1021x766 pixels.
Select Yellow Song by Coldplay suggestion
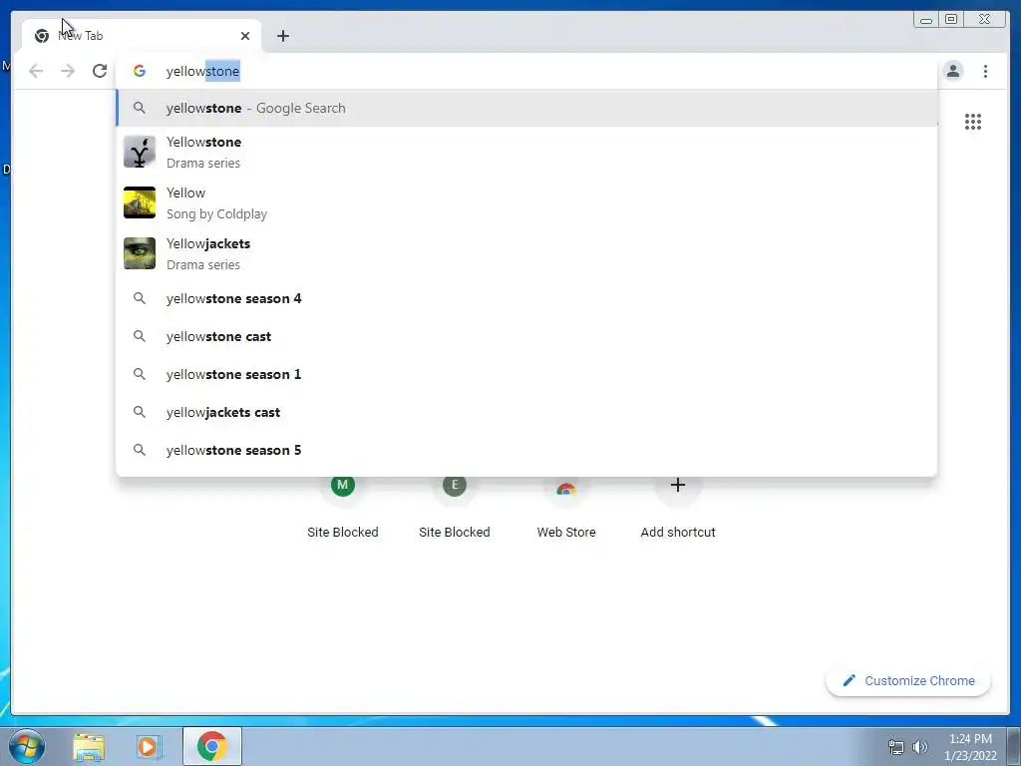[526, 203]
